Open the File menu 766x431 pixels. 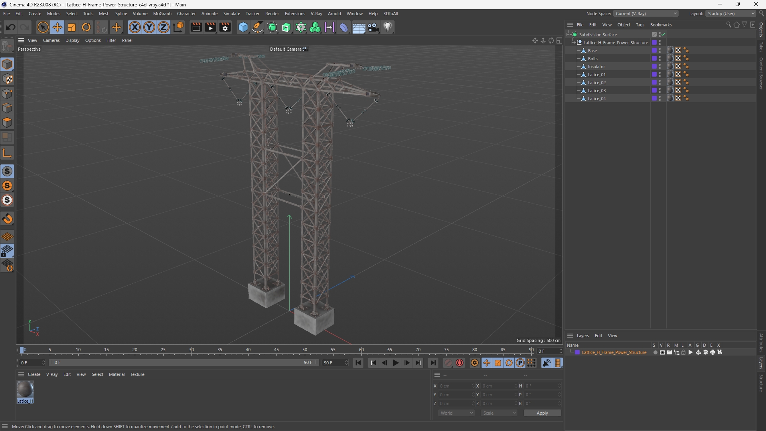click(x=6, y=14)
